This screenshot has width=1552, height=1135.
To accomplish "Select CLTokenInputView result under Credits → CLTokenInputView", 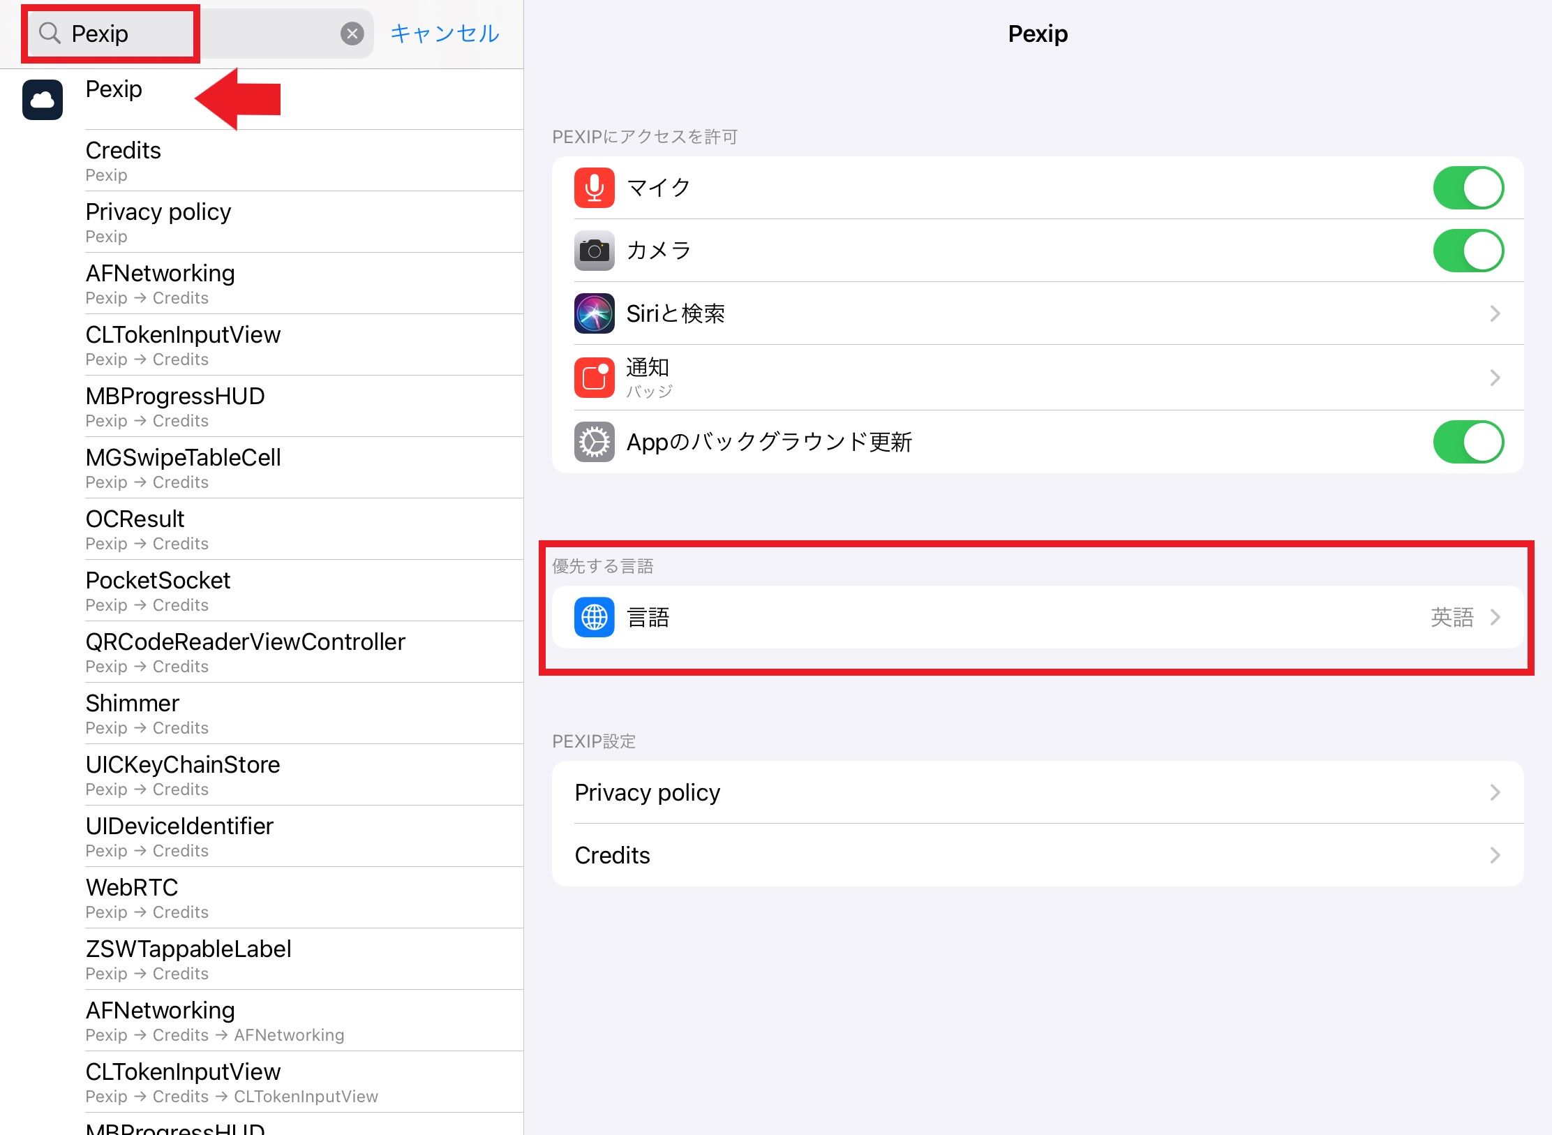I will tap(262, 1082).
